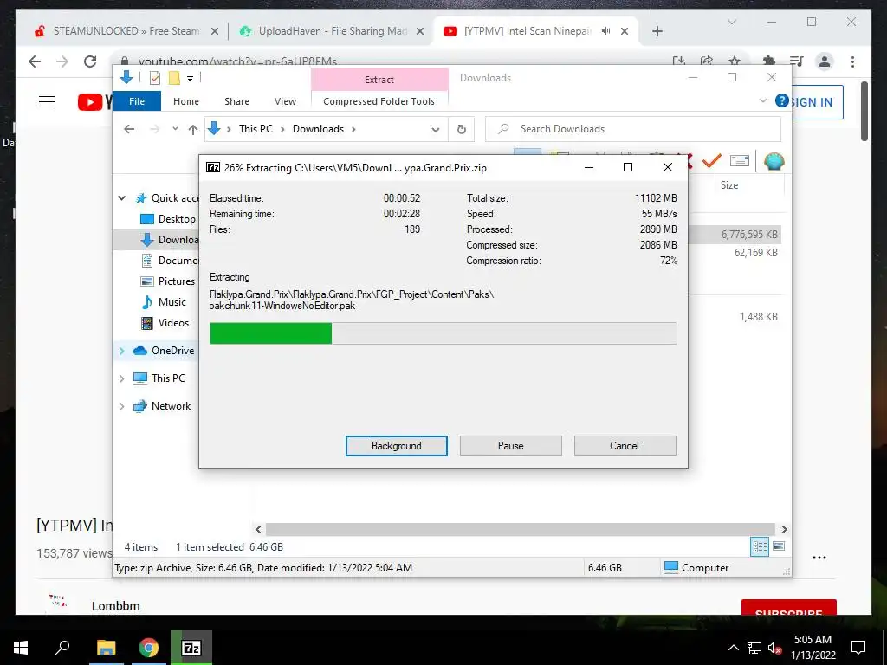
Task: Send 7-Zip extraction to Background
Action: pyautogui.click(x=396, y=446)
